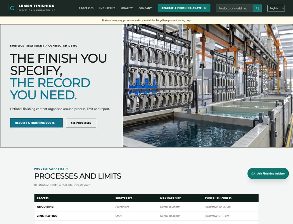Click the hero Request a Finishing Quote button
Screen dimensions: 293x224
(36, 123)
